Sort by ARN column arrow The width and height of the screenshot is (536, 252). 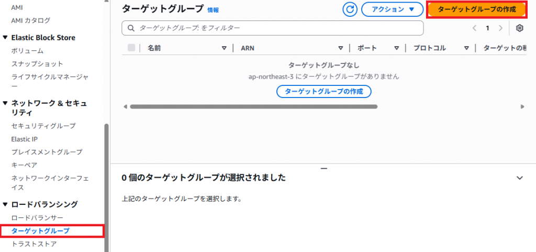coord(340,48)
